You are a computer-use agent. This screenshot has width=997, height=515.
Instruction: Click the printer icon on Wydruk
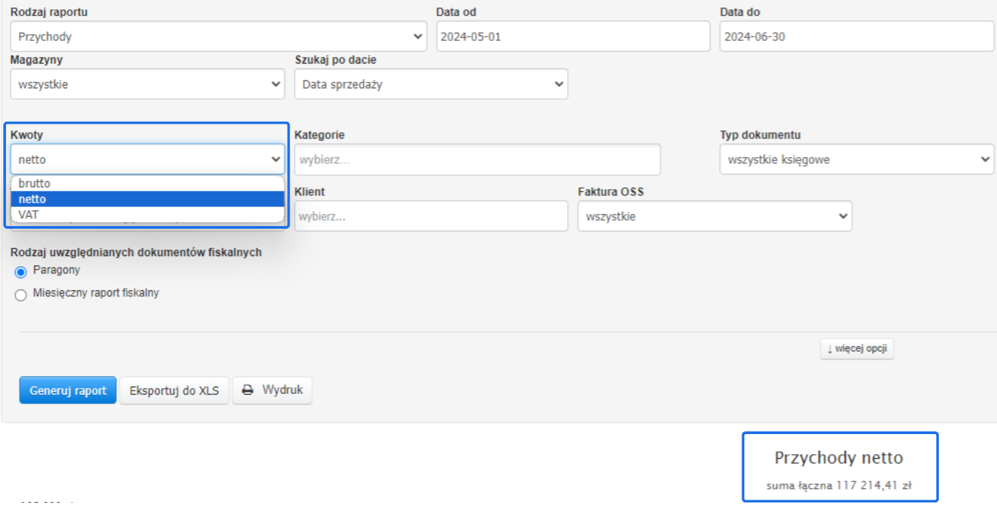[248, 391]
